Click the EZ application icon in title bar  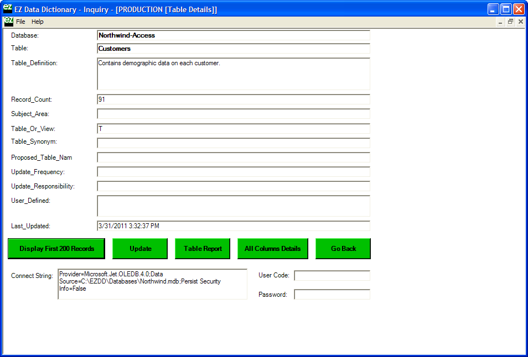pos(7,9)
